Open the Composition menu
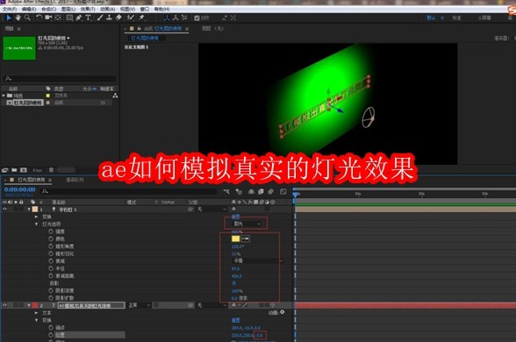 [49, 9]
